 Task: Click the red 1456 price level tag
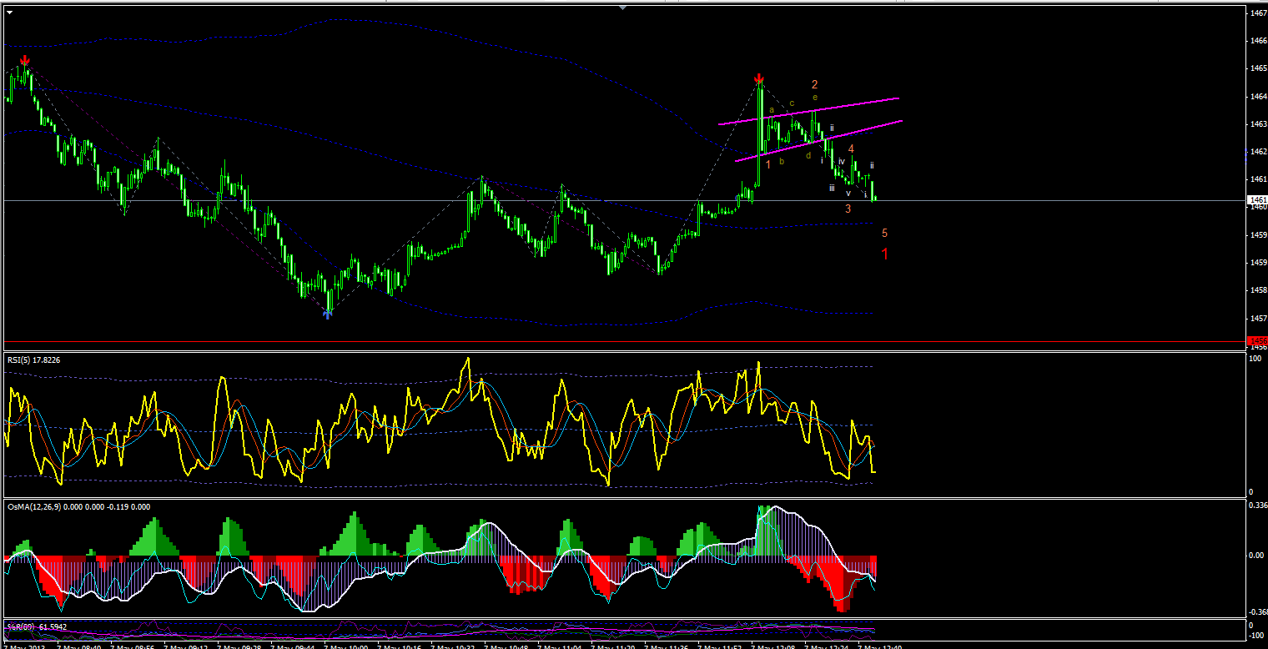(1257, 341)
